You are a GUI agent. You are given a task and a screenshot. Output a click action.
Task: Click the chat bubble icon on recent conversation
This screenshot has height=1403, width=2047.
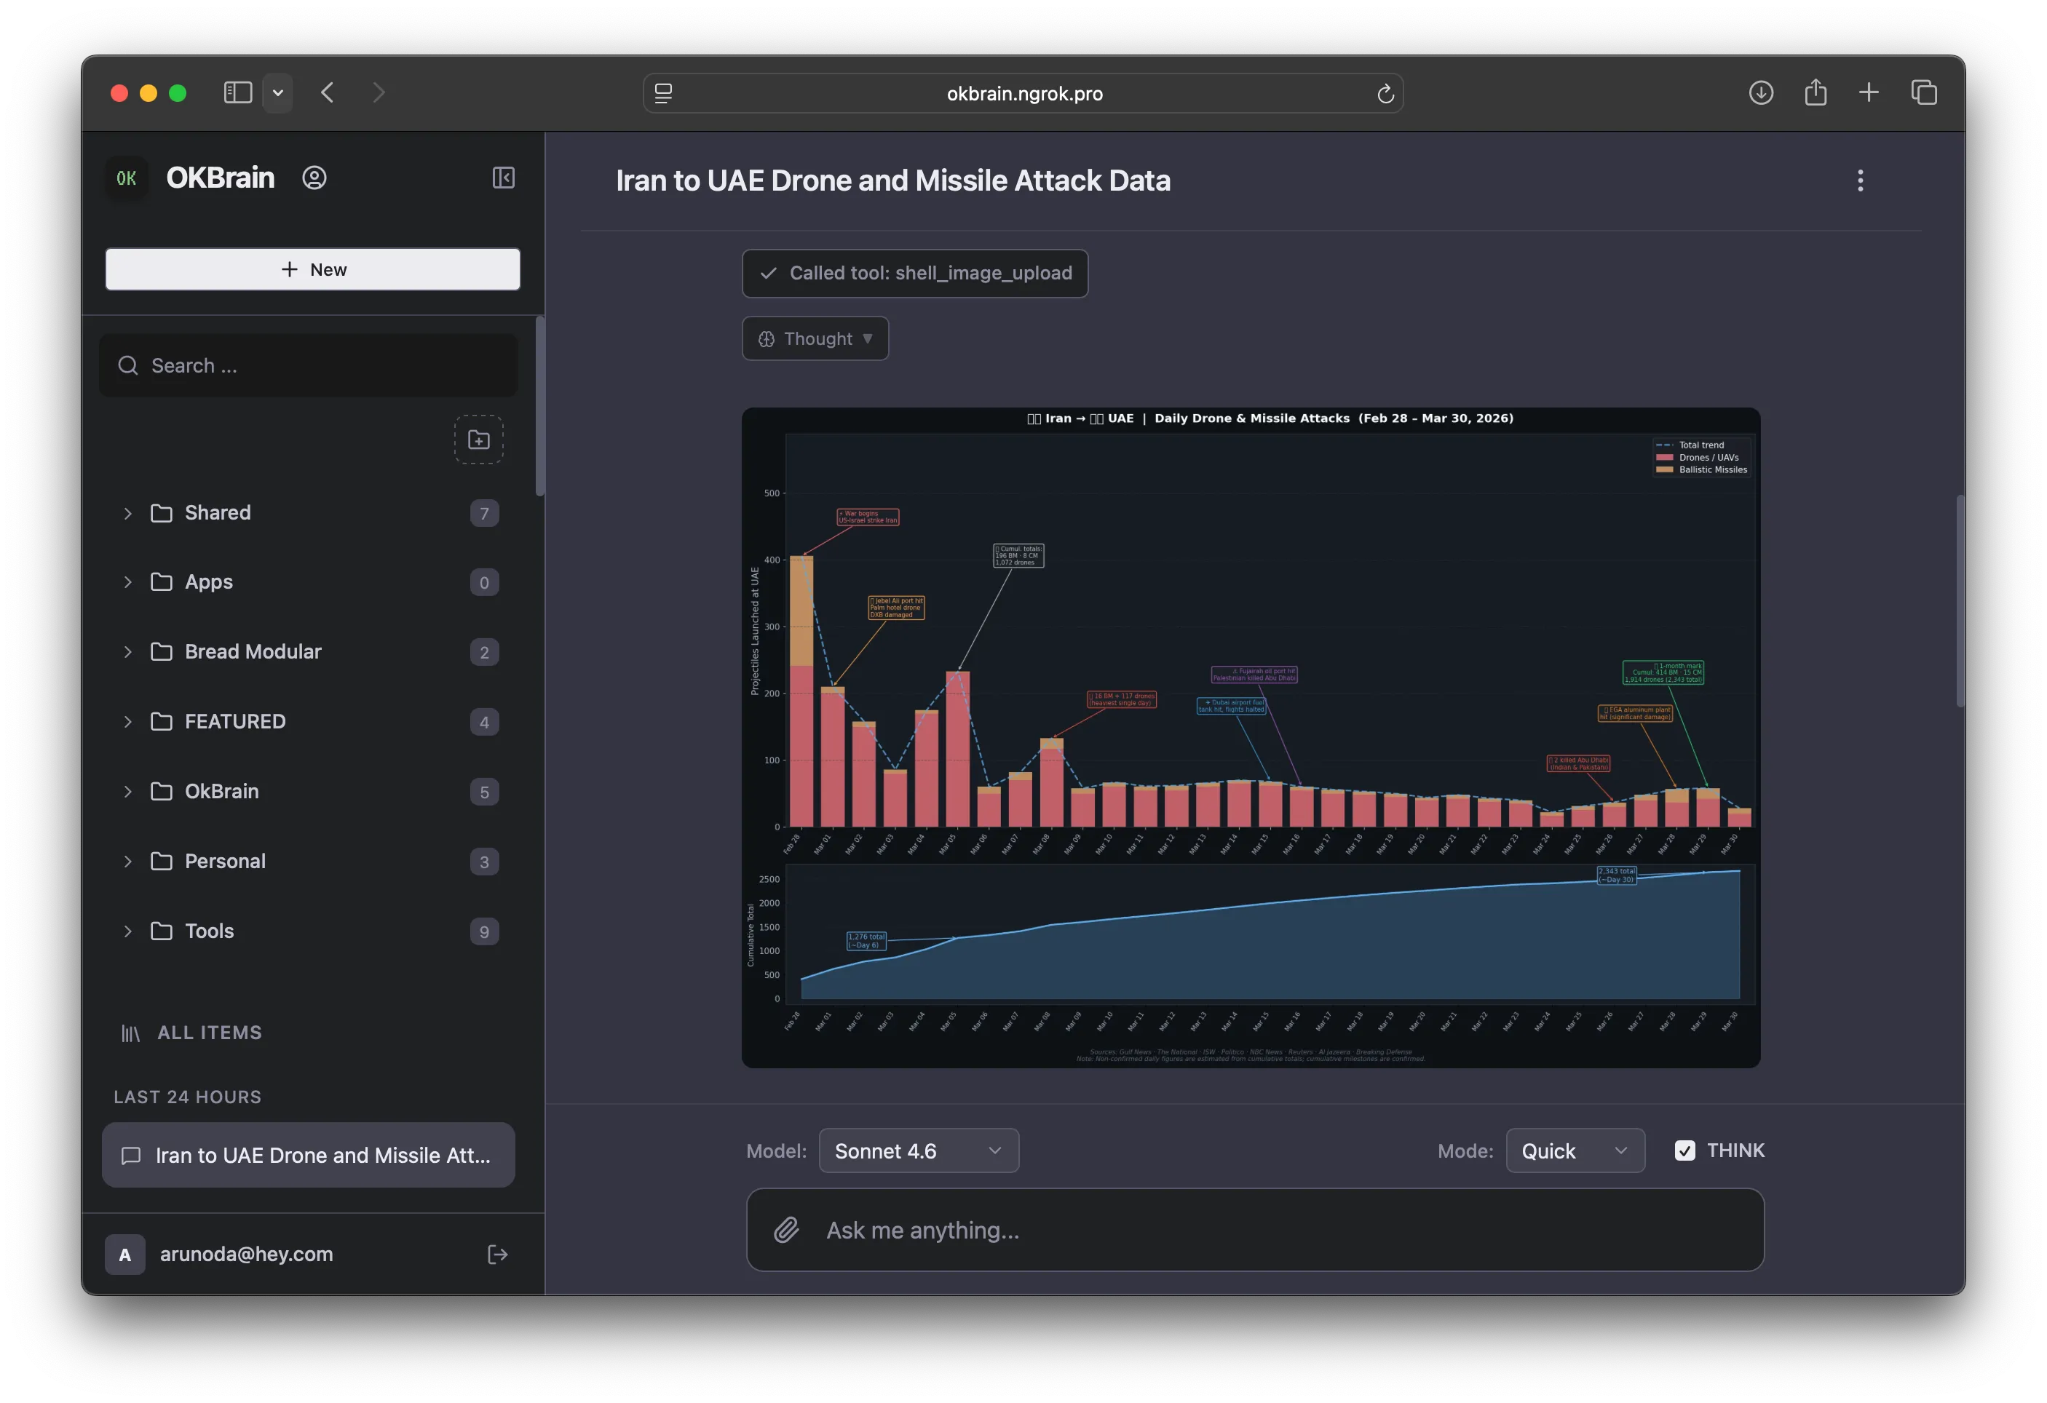(x=130, y=1155)
